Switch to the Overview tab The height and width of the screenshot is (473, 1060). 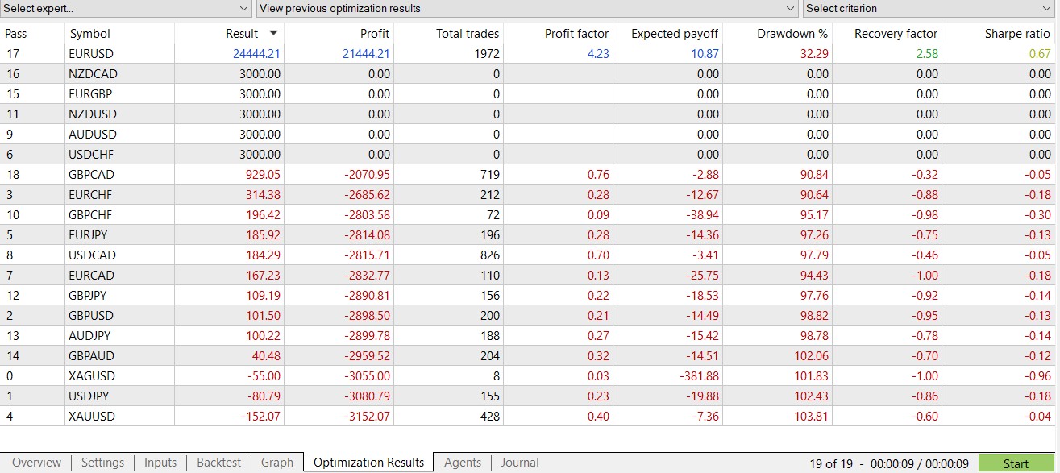click(x=36, y=463)
